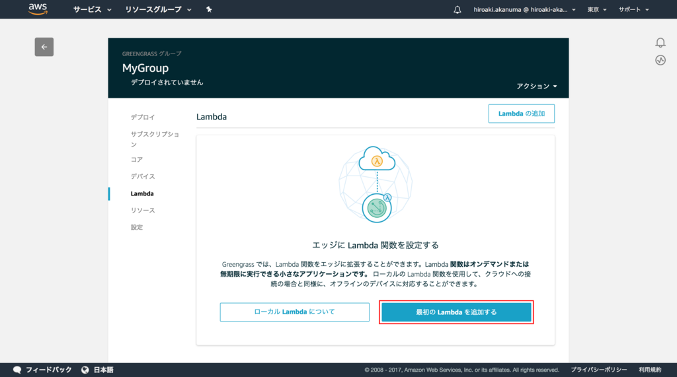
Task: Expand the サービス dropdown menu
Action: [x=93, y=9]
